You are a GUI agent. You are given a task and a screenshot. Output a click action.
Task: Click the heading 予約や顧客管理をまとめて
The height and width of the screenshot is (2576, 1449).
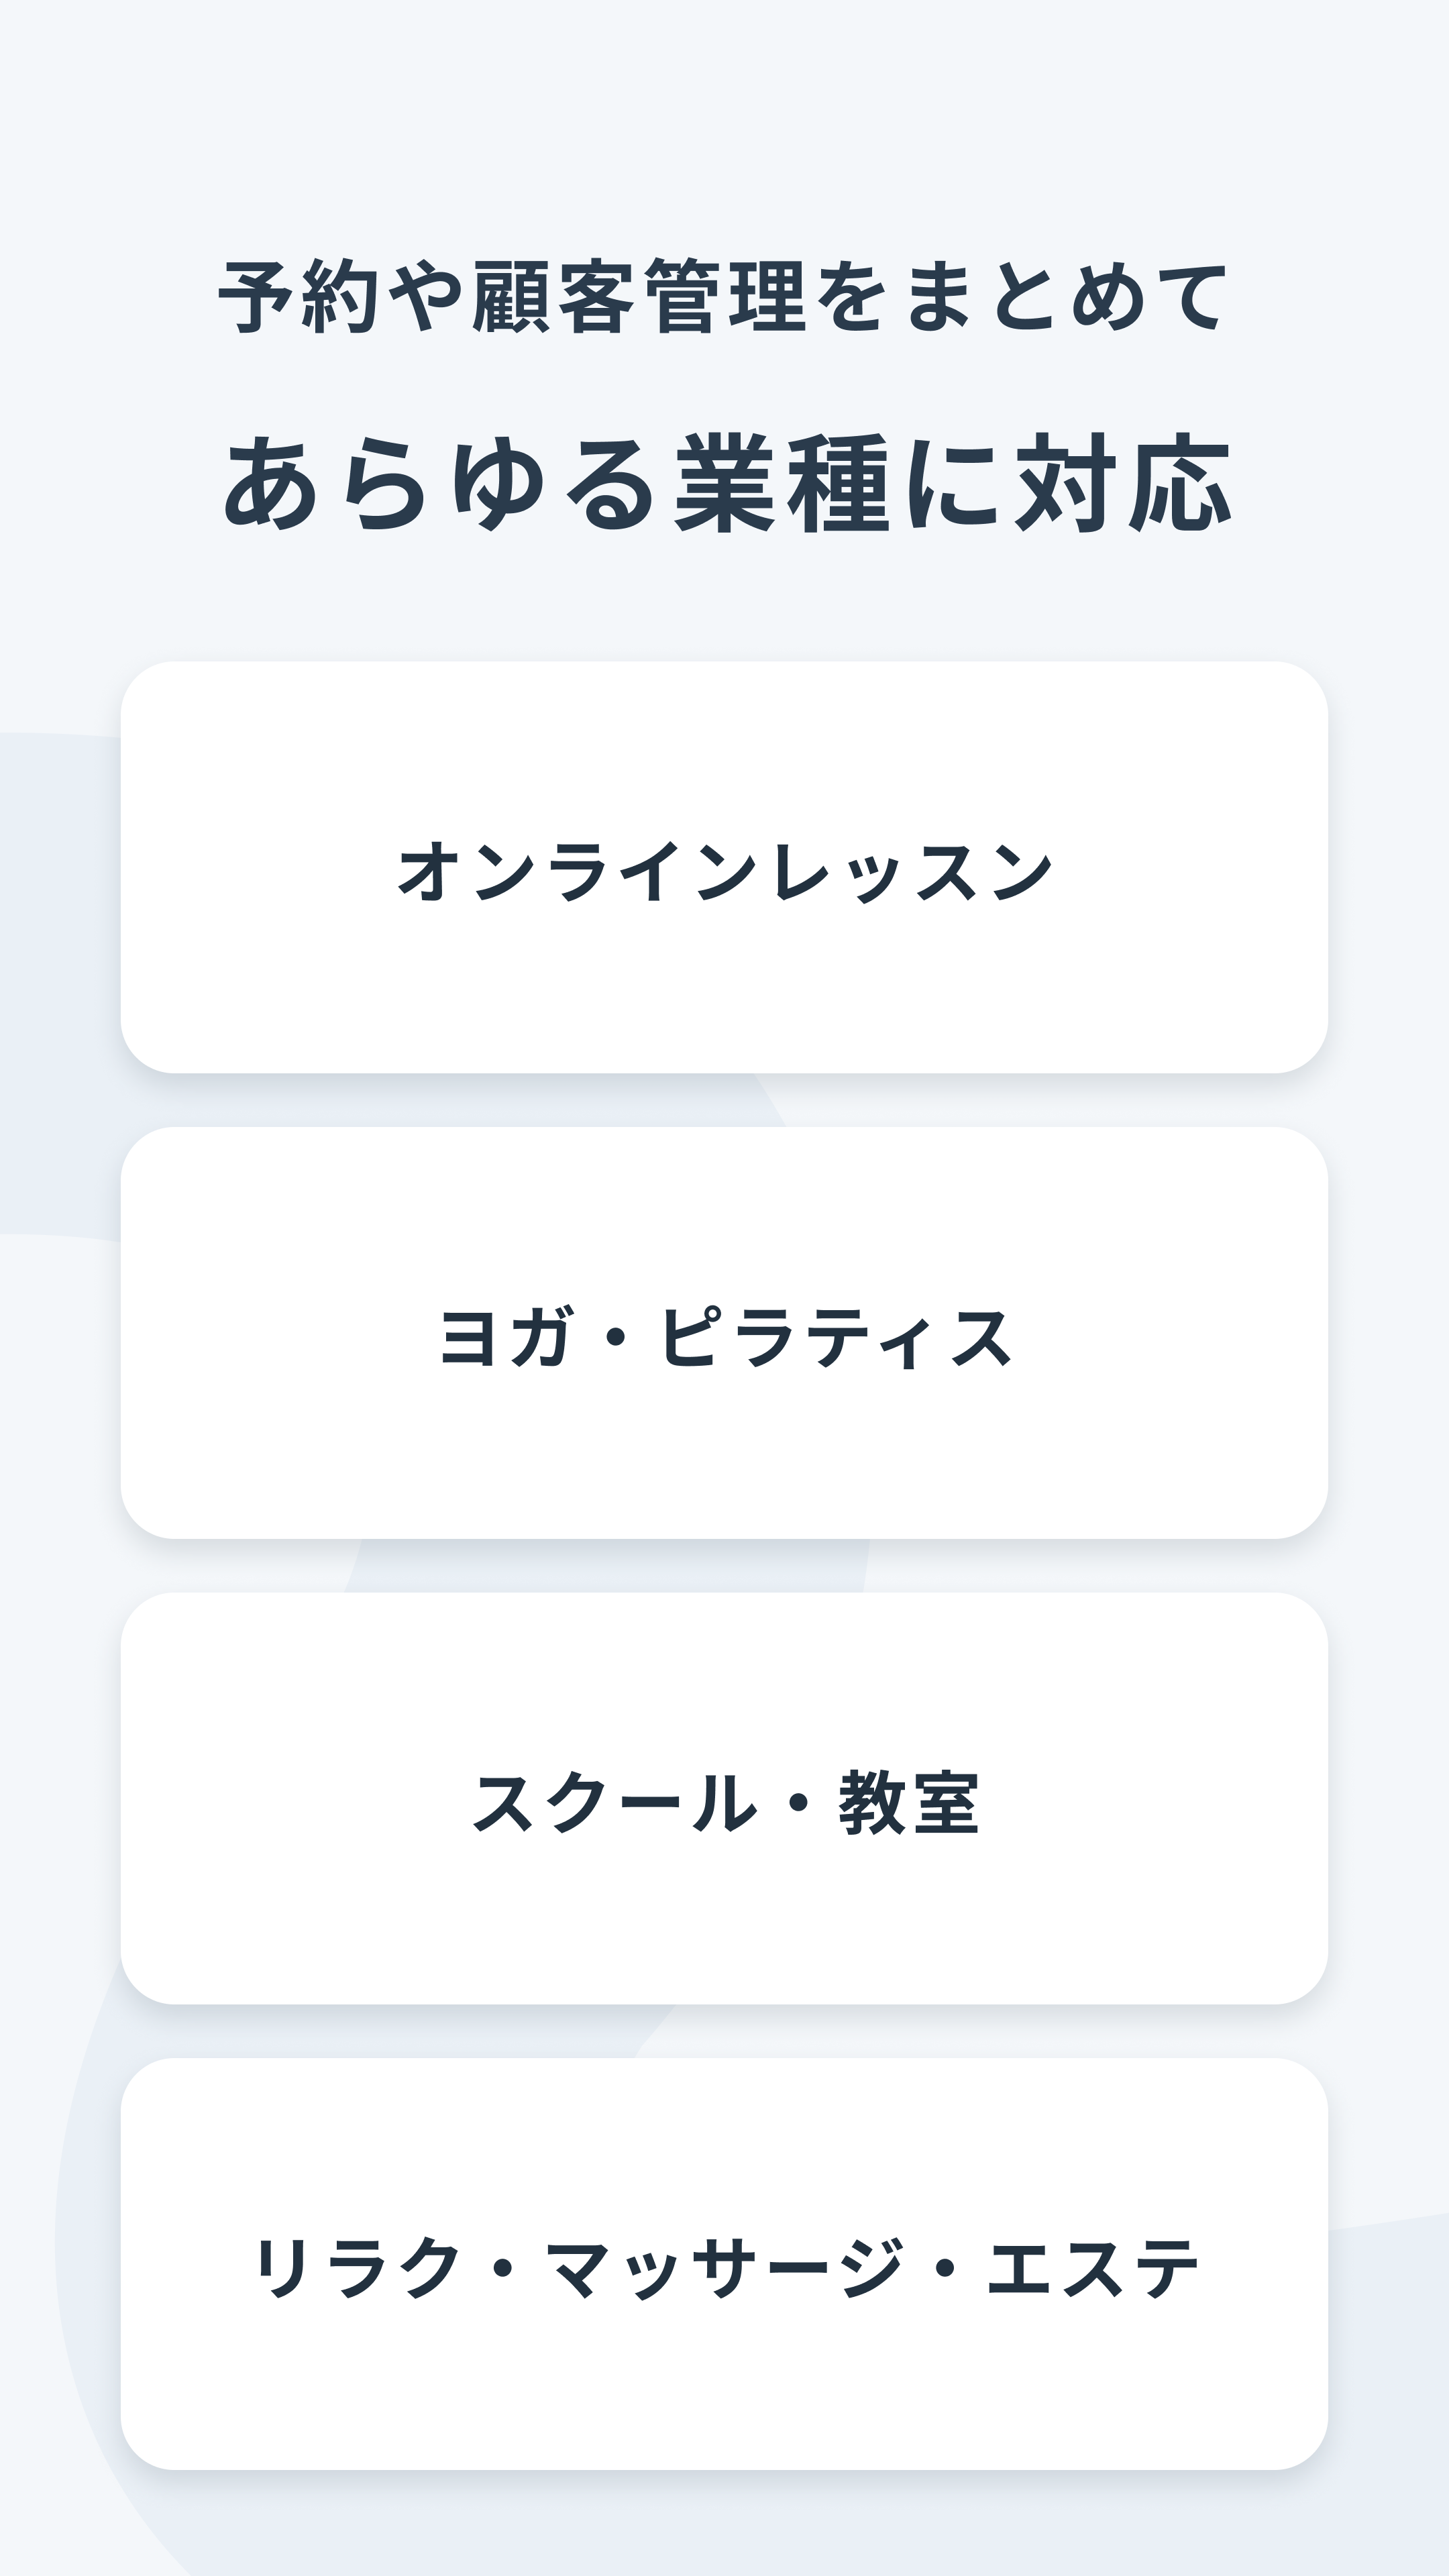[x=724, y=296]
